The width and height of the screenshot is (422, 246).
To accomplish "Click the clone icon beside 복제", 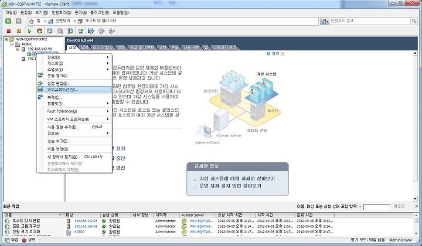I will point(40,97).
